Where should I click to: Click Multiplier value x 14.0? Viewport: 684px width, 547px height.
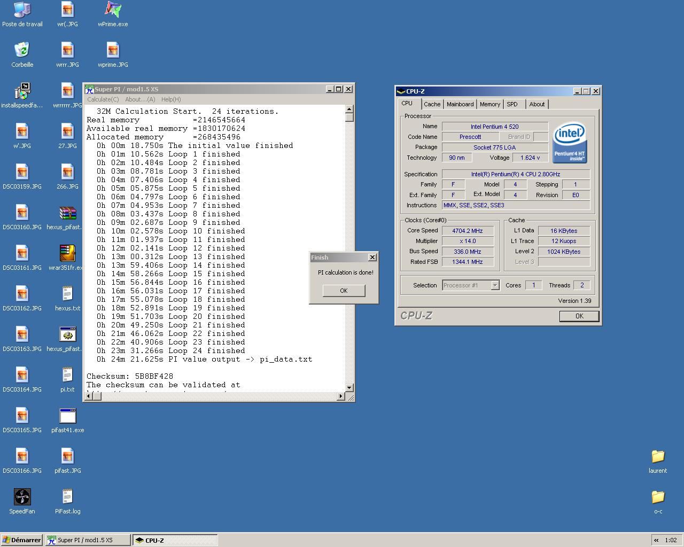tap(467, 241)
